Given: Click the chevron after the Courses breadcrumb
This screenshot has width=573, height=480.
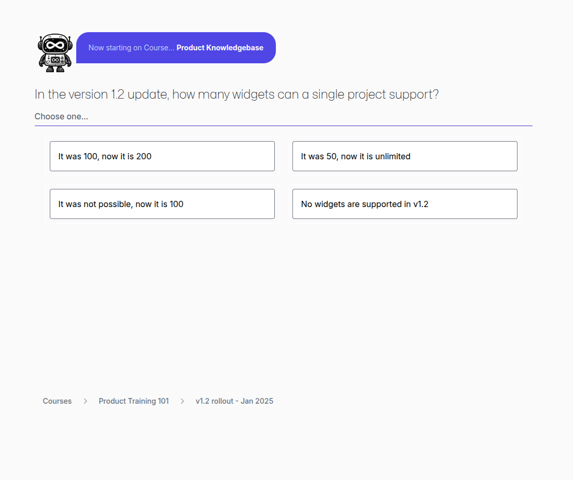Looking at the screenshot, I should tap(85, 401).
